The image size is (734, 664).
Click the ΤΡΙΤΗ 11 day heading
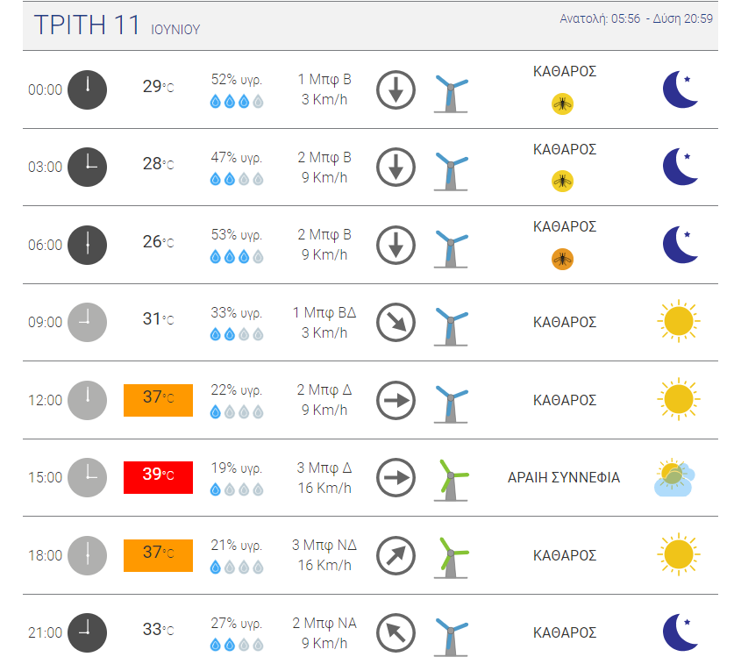tap(87, 25)
